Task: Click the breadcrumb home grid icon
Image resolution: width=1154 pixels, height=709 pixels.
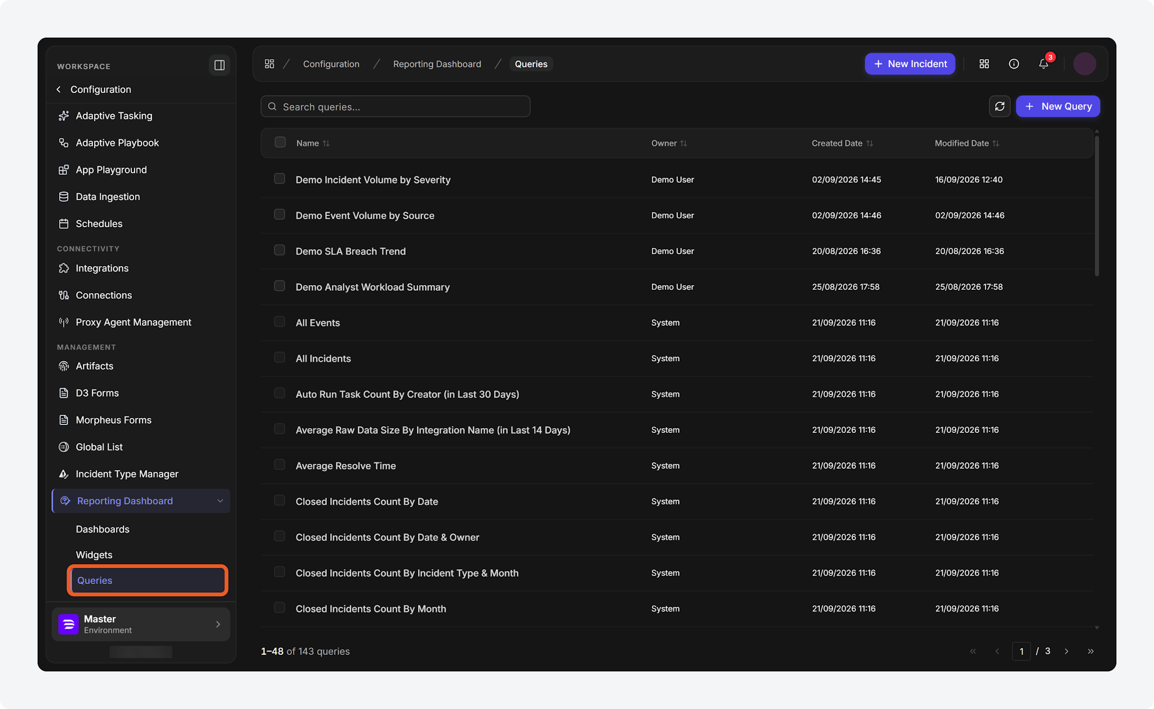Action: pos(269,64)
